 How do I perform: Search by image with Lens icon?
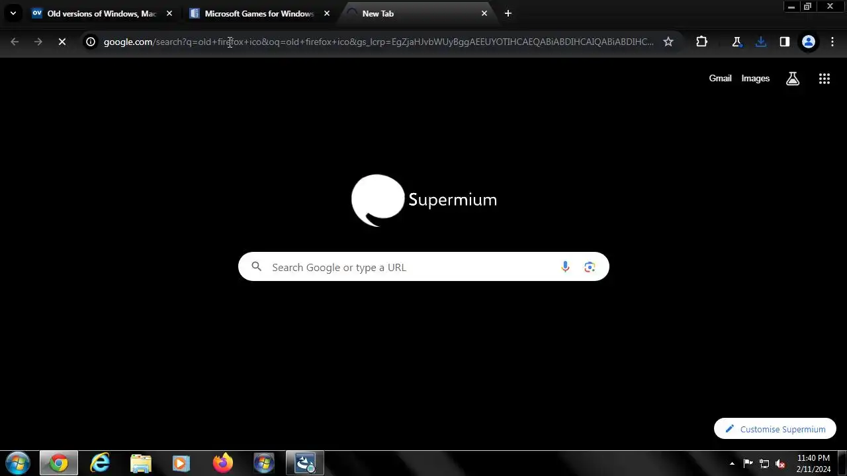(590, 267)
